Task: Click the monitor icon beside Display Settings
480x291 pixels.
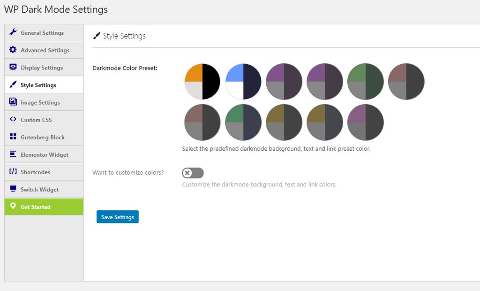Action: pyautogui.click(x=13, y=67)
